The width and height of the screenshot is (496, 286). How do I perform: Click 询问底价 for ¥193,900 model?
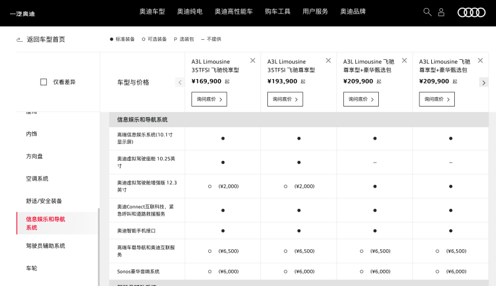[x=285, y=99]
